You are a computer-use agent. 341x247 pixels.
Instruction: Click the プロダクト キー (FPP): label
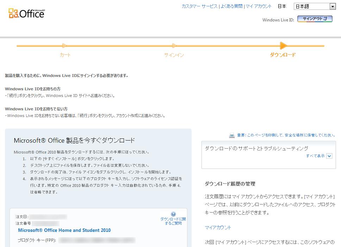pyautogui.click(x=37, y=240)
